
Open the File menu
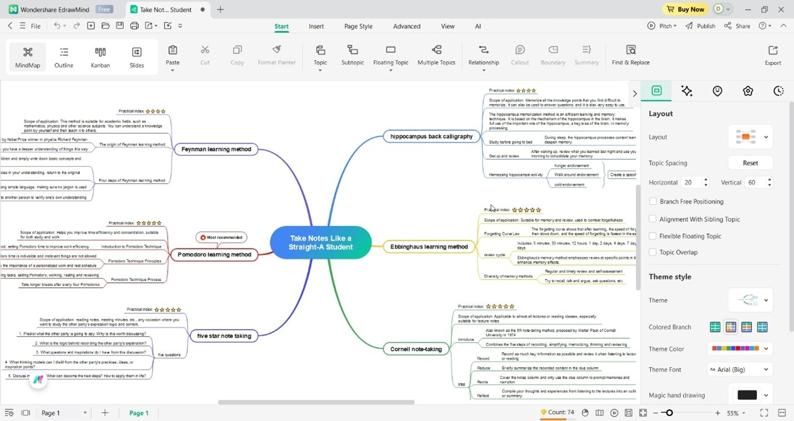coord(36,26)
